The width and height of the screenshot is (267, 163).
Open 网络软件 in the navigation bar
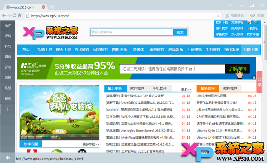point(101,49)
